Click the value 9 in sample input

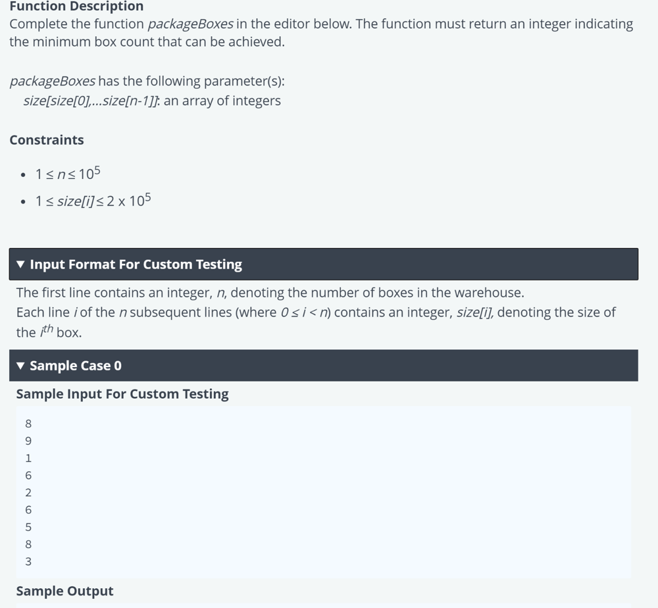point(28,441)
